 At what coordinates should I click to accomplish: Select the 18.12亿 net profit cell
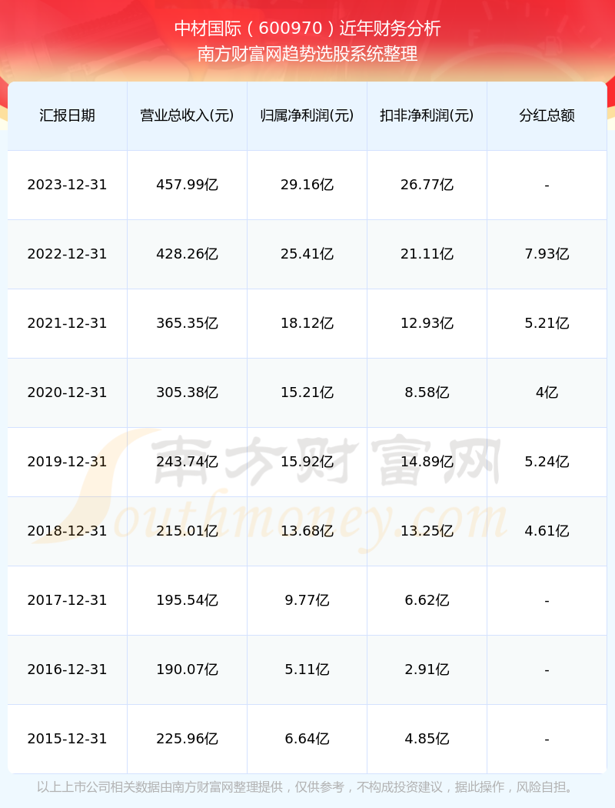coord(307,323)
